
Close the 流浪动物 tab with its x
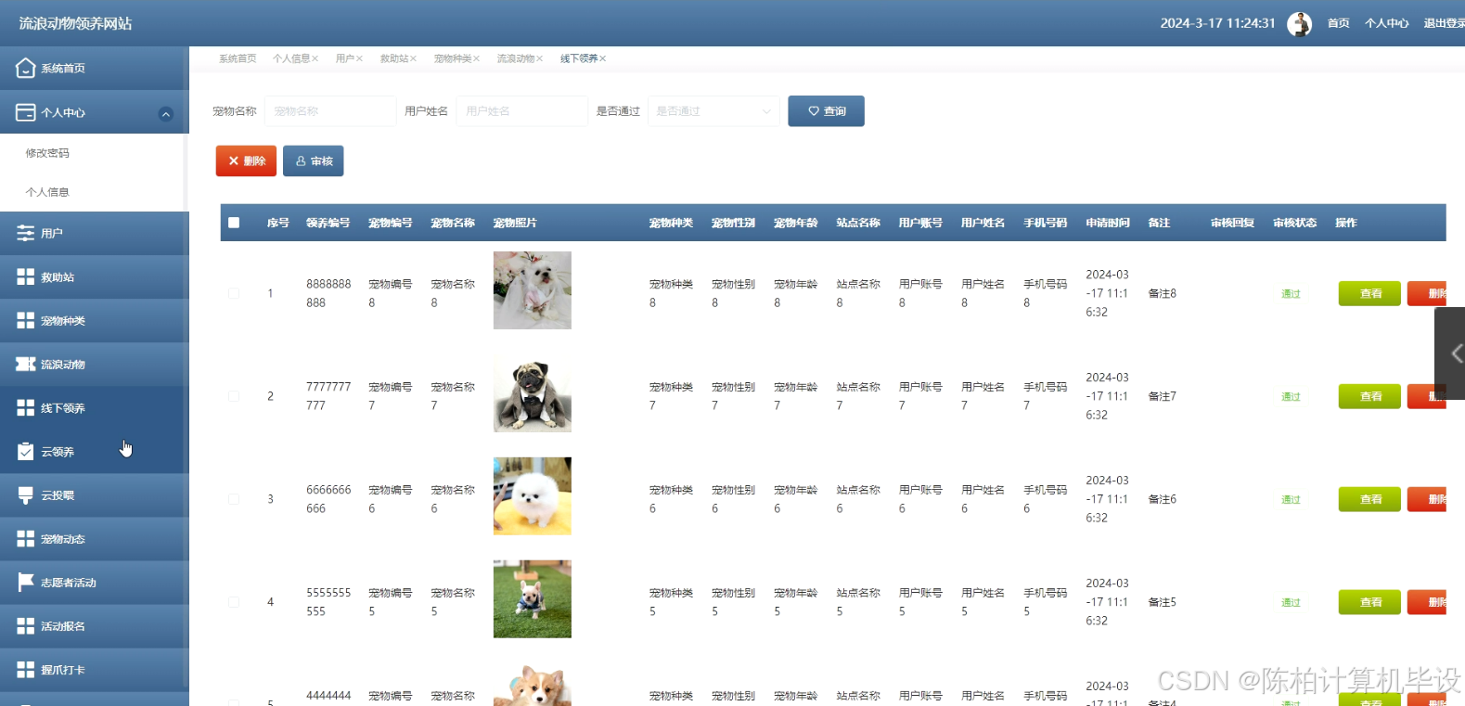point(539,58)
